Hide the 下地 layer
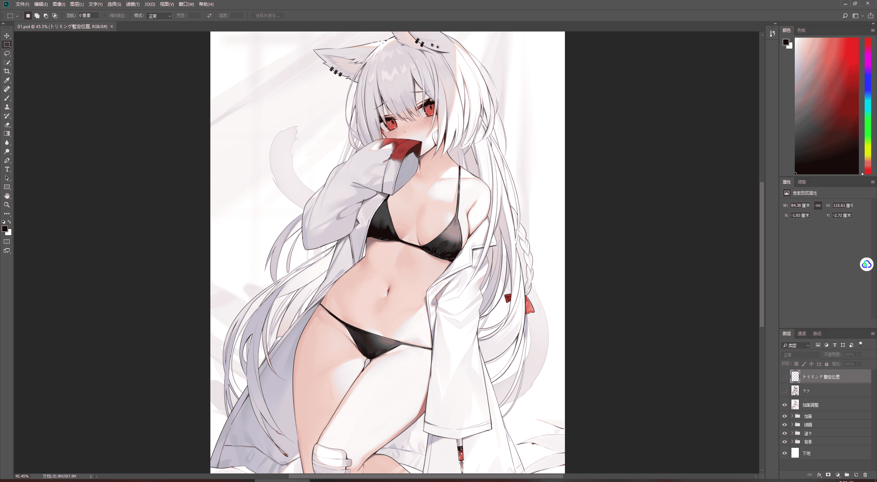Screen dimensions: 877x482 pyautogui.click(x=785, y=453)
